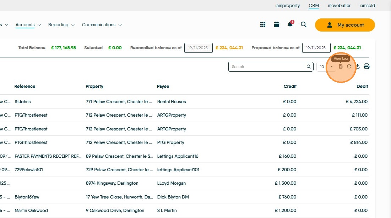The image size is (391, 218).
Task: Click the export upload icon
Action: tap(358, 67)
